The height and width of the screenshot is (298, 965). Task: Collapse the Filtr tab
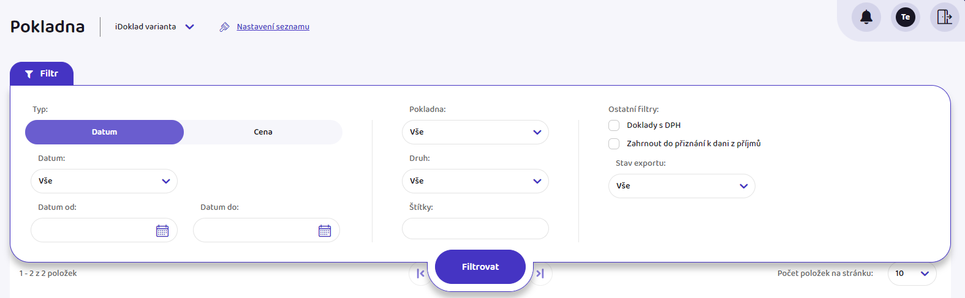click(42, 74)
